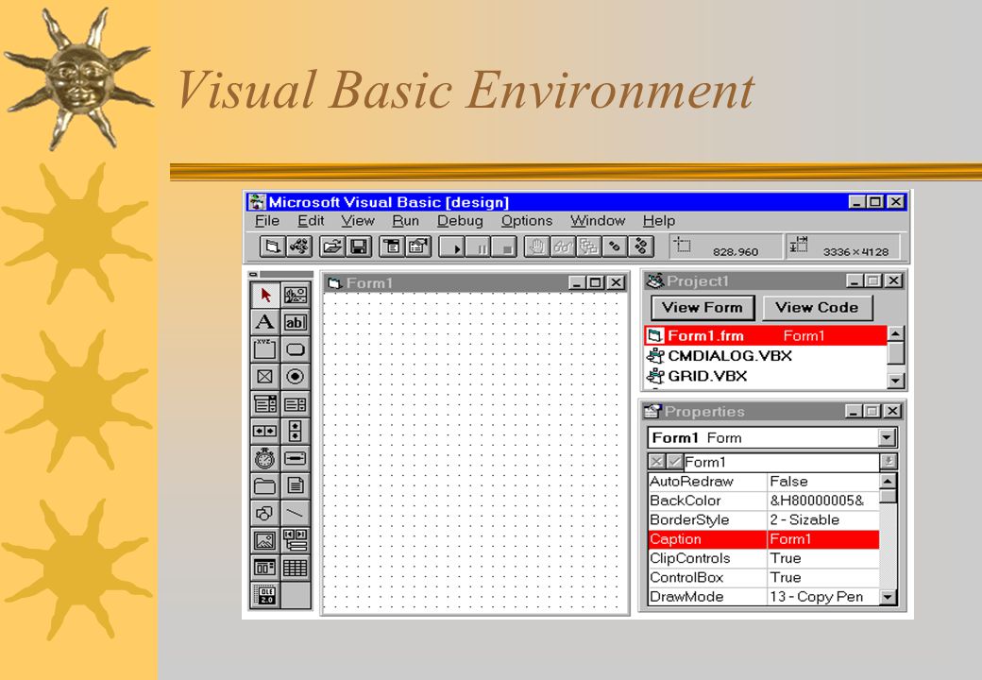Select the DrawMode property row
The image size is (982, 680).
764,597
